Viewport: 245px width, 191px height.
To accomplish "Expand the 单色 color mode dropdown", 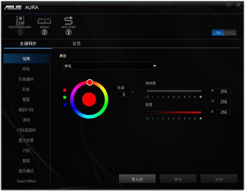I will (x=111, y=66).
